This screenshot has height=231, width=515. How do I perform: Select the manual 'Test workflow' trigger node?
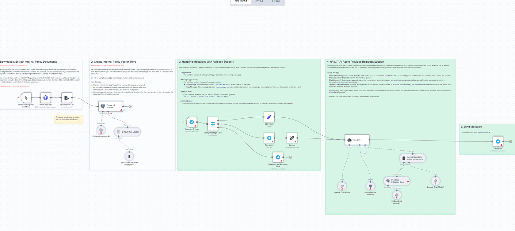tap(26, 98)
